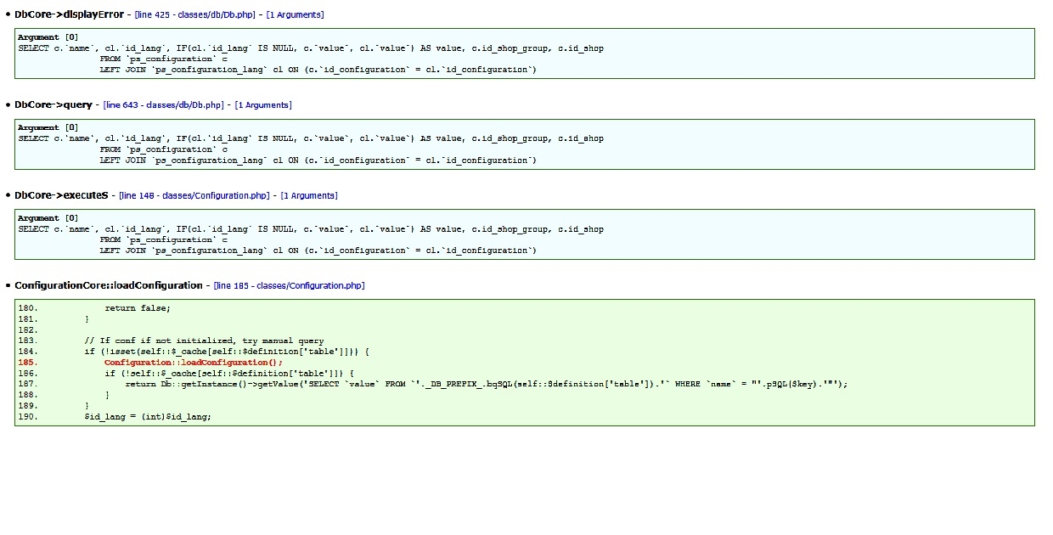Open the line 185 classes/Configuration.php link
1053x535 pixels.
pyautogui.click(x=290, y=286)
